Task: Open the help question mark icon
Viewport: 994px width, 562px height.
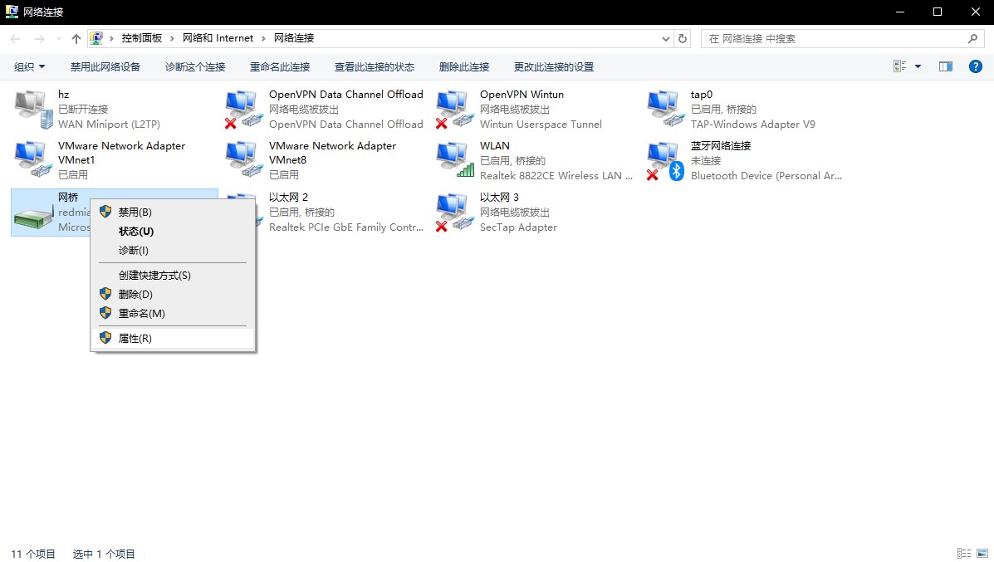Action: coord(976,66)
